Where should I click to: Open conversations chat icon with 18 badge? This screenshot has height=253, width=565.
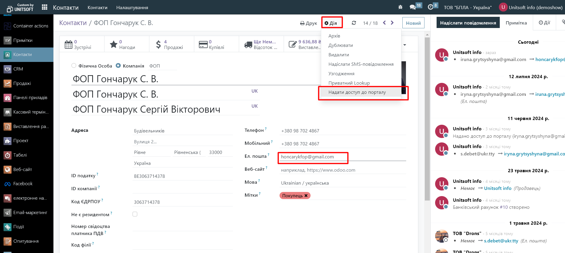413,7
